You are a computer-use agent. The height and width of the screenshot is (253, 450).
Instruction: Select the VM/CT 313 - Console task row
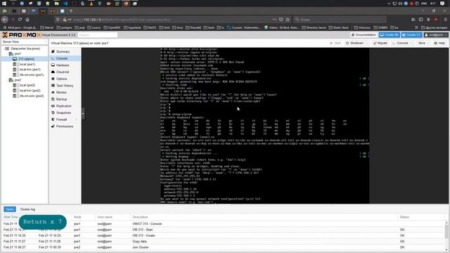pos(224,223)
